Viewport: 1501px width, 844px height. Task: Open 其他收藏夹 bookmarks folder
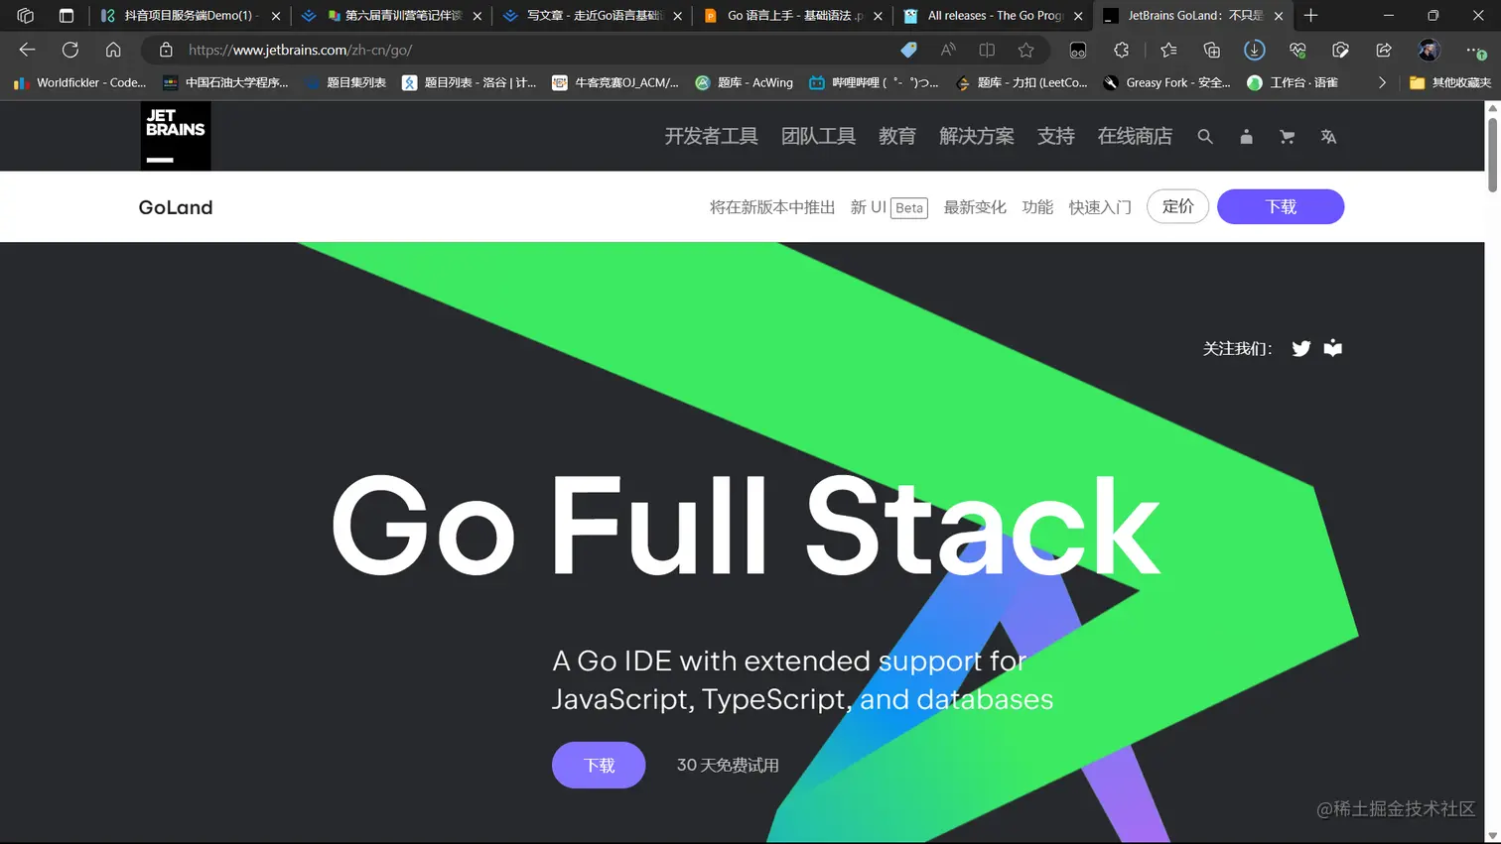point(1450,82)
